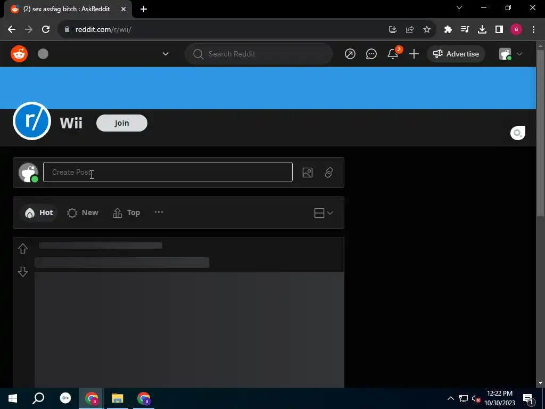
Task: Click the avatar beside Create Post
Action: pyautogui.click(x=28, y=173)
